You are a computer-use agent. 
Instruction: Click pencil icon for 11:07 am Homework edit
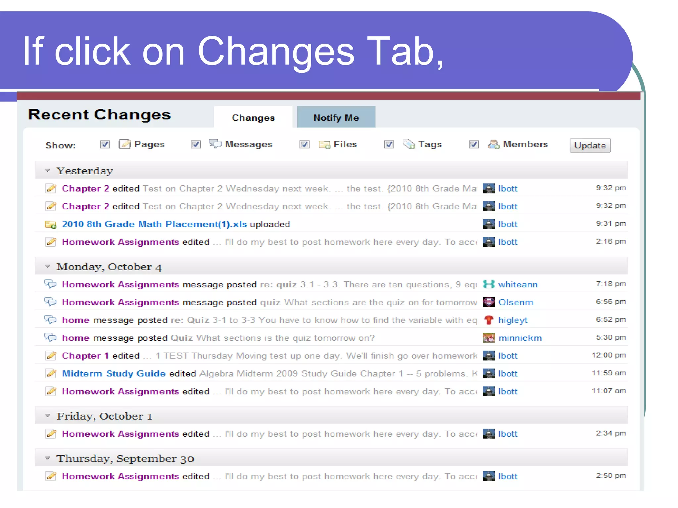point(50,391)
